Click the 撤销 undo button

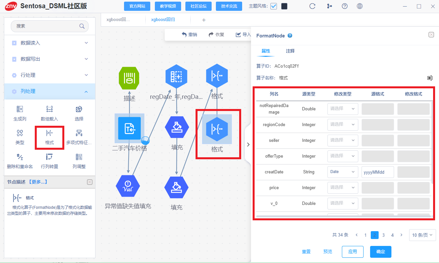point(190,34)
